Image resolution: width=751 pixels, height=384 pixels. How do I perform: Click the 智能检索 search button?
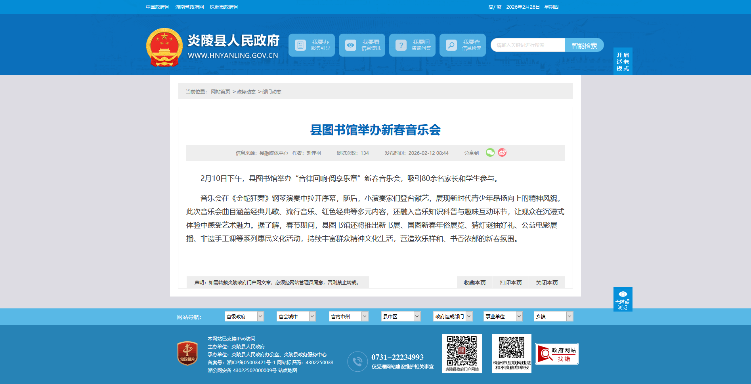point(584,45)
